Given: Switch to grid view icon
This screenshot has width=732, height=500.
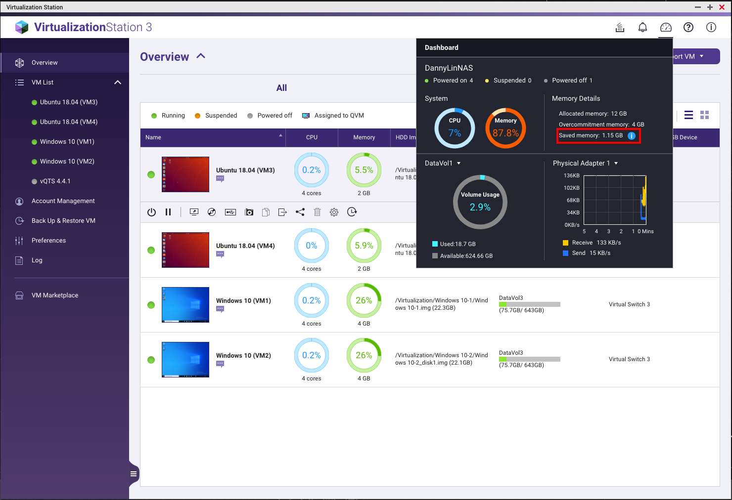Looking at the screenshot, I should (705, 115).
